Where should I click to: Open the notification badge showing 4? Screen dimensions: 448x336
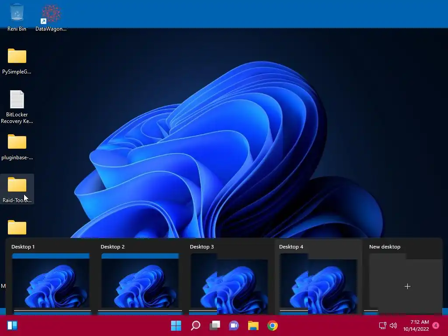click(436, 325)
